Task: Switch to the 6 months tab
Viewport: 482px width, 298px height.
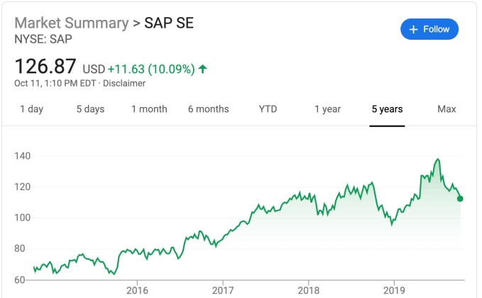Action: (x=208, y=109)
